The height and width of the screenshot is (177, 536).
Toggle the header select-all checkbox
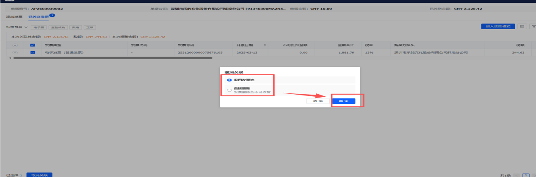[33, 45]
